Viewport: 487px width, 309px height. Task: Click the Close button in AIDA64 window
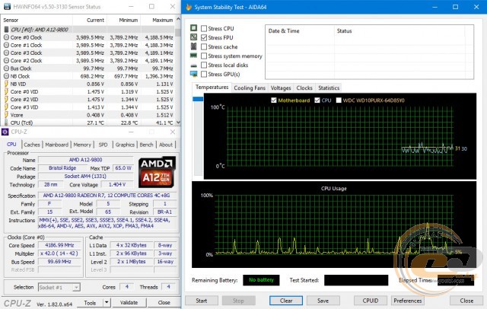pyautogui.click(x=466, y=301)
